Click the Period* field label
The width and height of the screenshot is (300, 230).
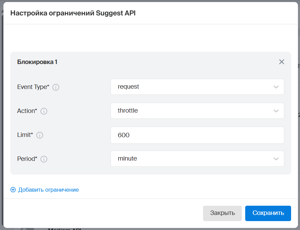[x=27, y=159]
